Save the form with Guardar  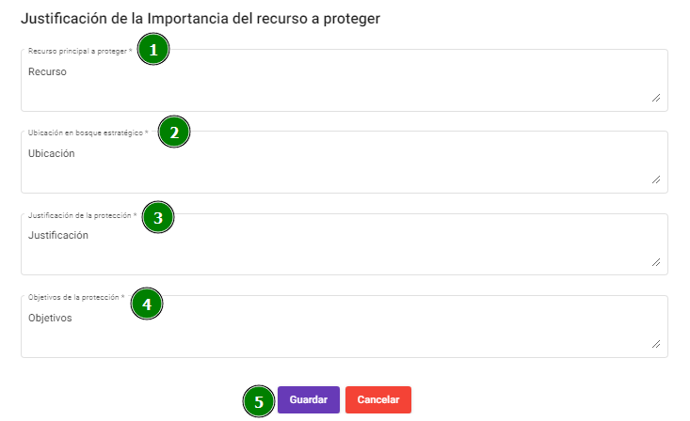309,399
